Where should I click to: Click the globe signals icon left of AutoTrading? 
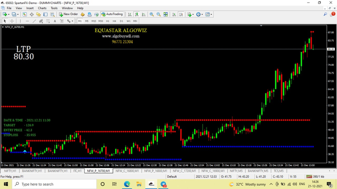click(96, 14)
